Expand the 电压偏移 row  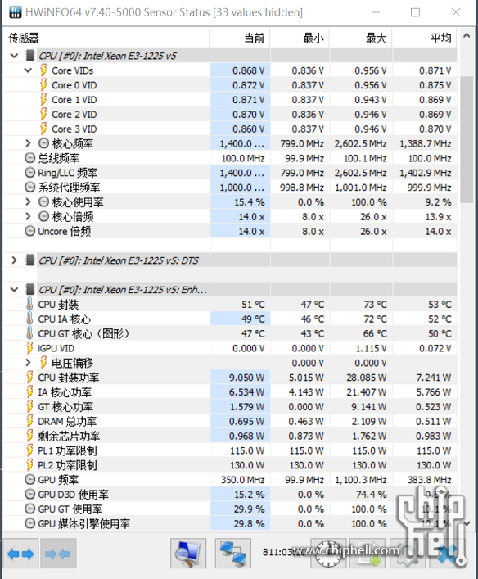[x=28, y=363]
